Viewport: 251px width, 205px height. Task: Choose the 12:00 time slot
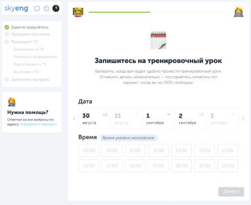(158, 151)
